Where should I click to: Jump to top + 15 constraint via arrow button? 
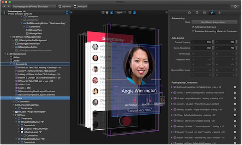[x=235, y=87]
